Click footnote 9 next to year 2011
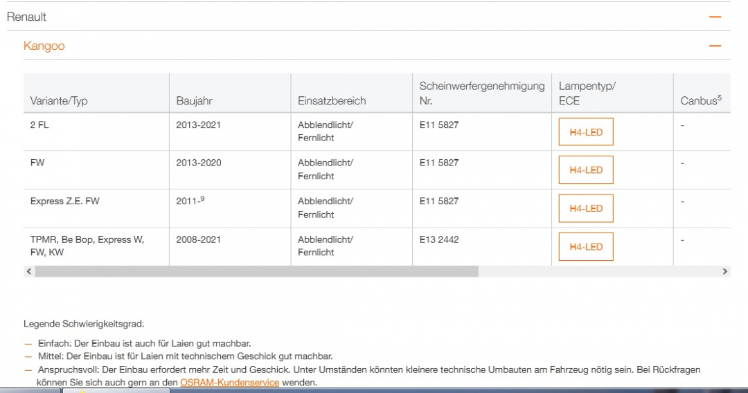748x393 pixels. (202, 199)
